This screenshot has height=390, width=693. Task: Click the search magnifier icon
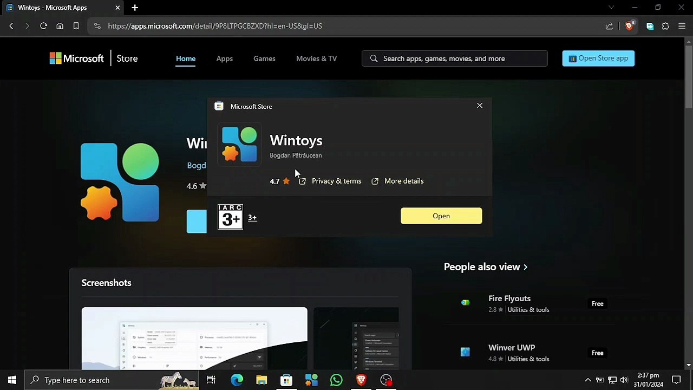click(x=374, y=58)
